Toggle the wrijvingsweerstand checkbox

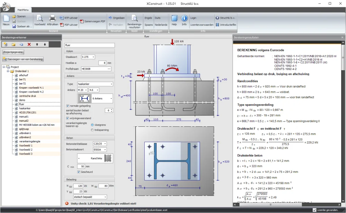pyautogui.click(x=68, y=118)
